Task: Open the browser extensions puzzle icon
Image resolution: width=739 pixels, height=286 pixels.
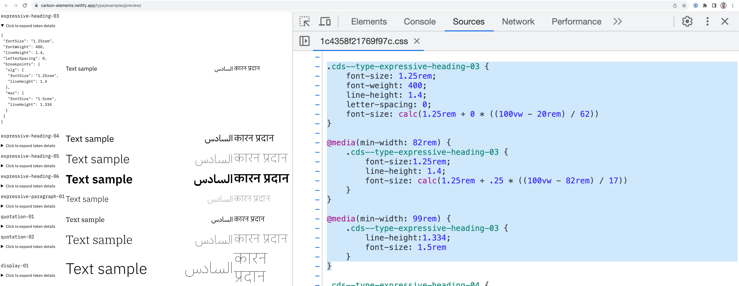Action: (x=705, y=5)
